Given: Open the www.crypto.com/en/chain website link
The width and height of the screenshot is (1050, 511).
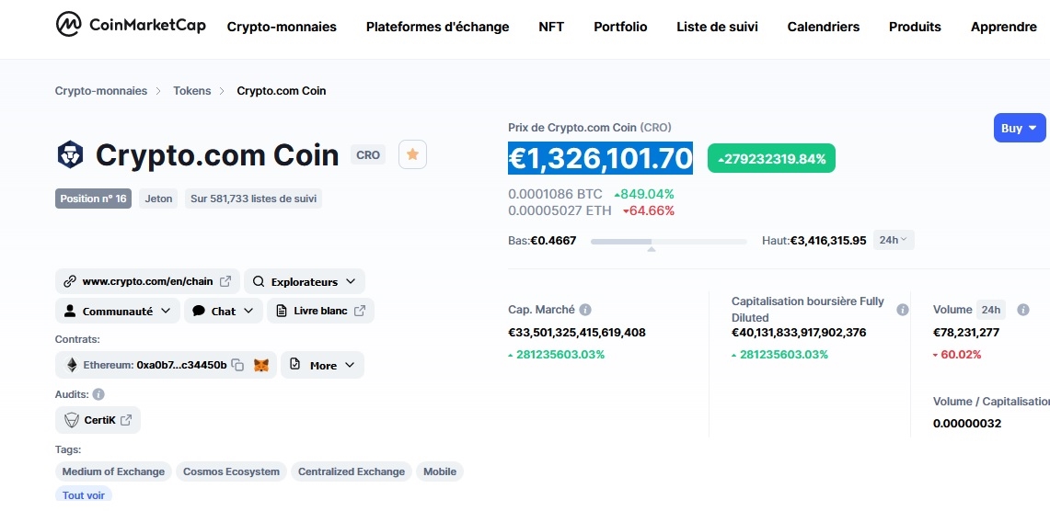Looking at the screenshot, I should (x=147, y=281).
